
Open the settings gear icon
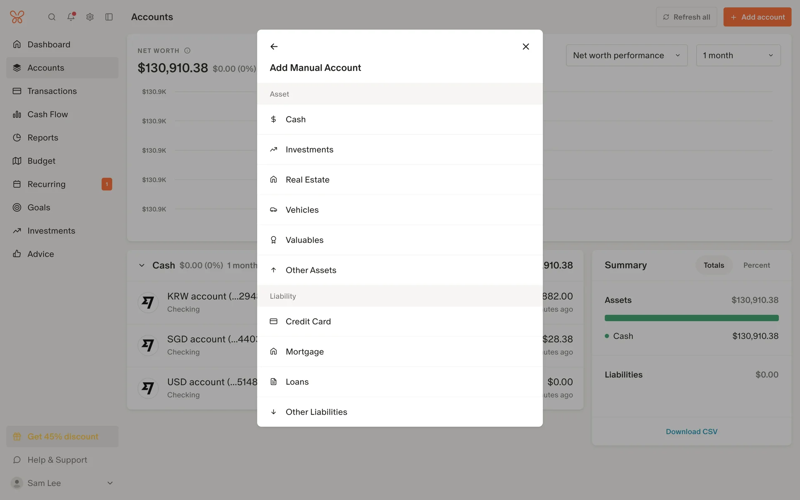(90, 17)
